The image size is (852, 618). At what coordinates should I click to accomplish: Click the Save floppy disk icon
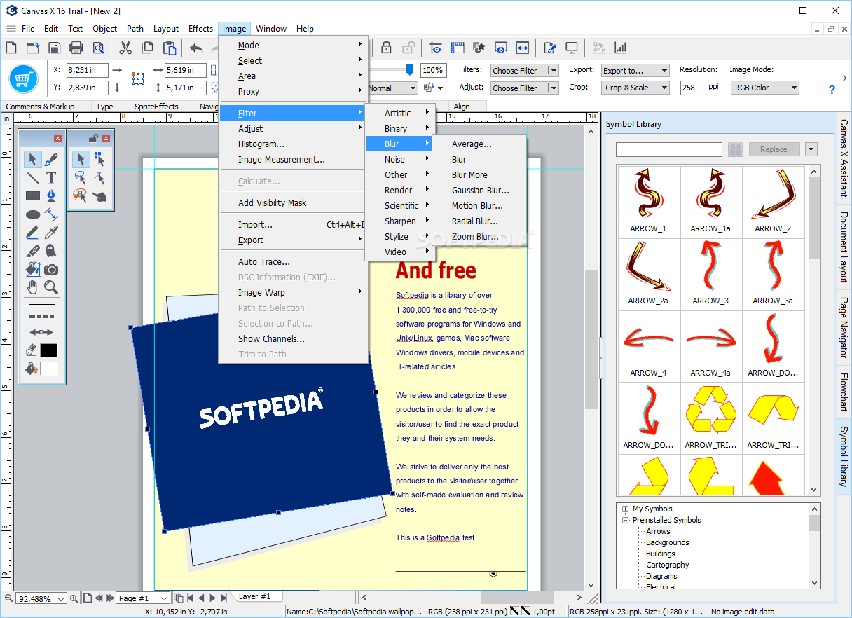(x=55, y=48)
